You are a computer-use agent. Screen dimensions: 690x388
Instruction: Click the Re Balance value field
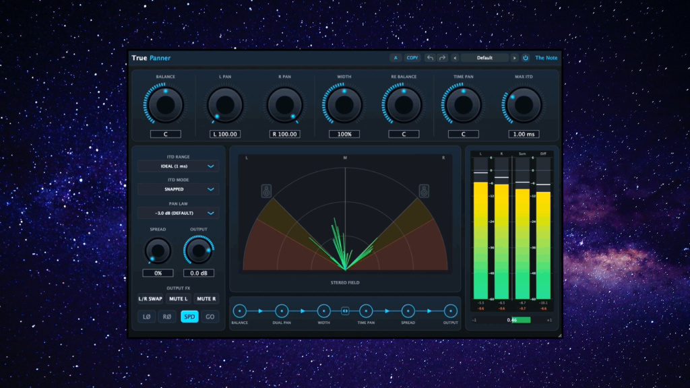coord(404,134)
